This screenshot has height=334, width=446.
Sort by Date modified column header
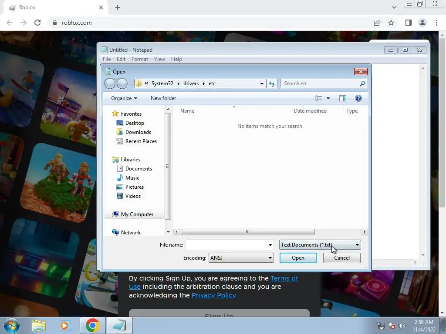(310, 111)
